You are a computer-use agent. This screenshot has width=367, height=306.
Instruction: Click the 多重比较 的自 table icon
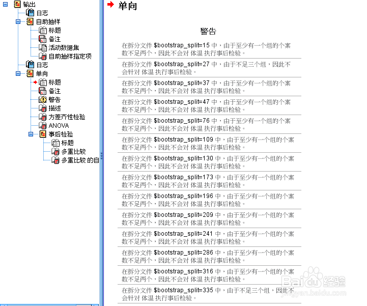[55, 160]
